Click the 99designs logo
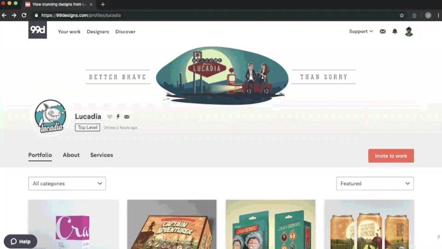442x249 pixels. 38,30
